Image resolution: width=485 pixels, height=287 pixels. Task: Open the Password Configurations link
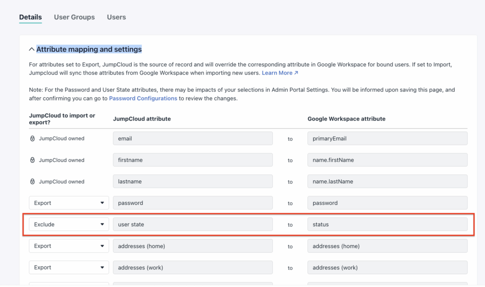(143, 98)
